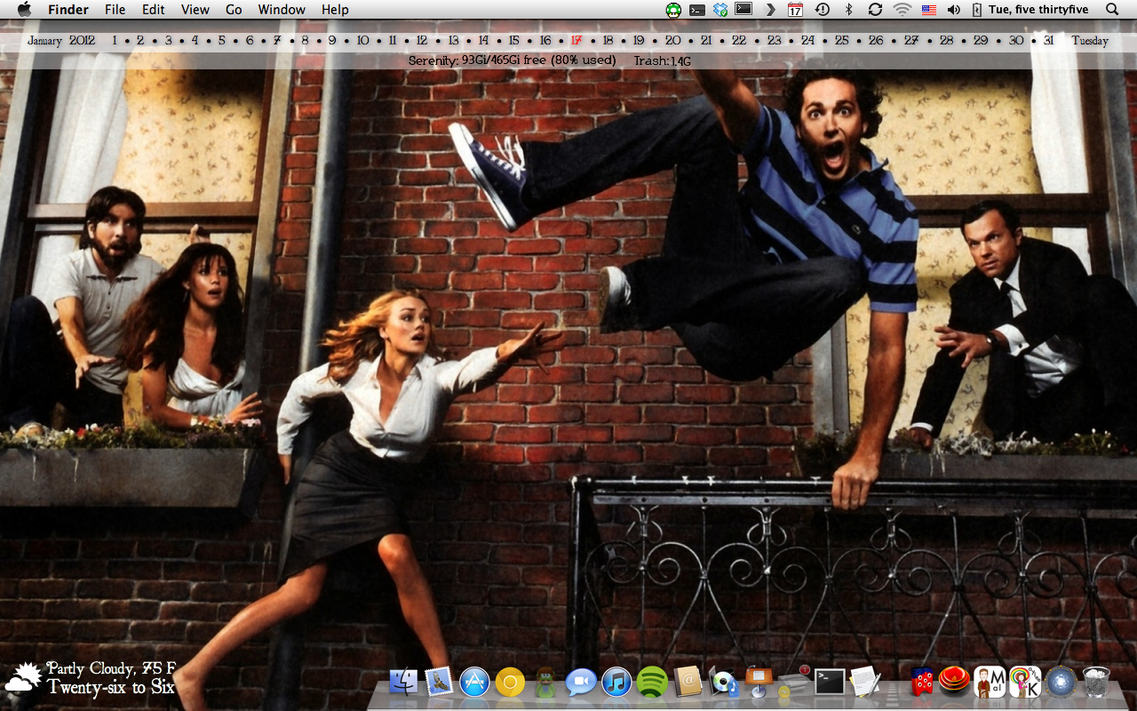Click the calendar 17 menu bar icon
Viewport: 1137px width, 711px height.
[x=795, y=10]
